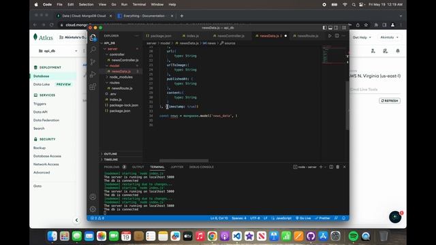Open the Explorer panel more actions ellipsis
The image size is (436, 245).
[x=136, y=36]
